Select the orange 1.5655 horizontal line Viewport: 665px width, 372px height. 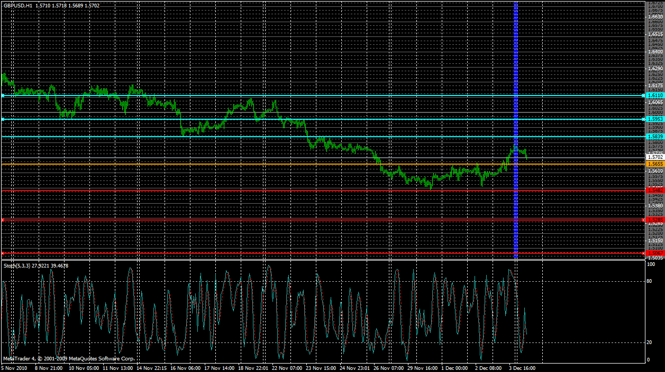pyautogui.click(x=323, y=164)
